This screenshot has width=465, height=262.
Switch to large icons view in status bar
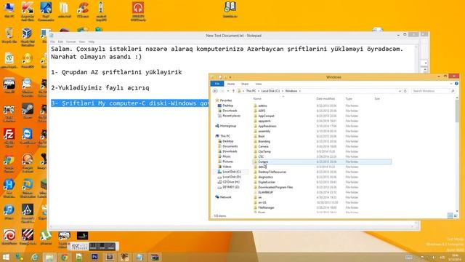[456, 215]
